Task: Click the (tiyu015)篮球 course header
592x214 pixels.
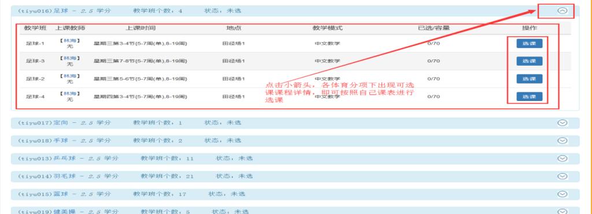Action: (295, 194)
